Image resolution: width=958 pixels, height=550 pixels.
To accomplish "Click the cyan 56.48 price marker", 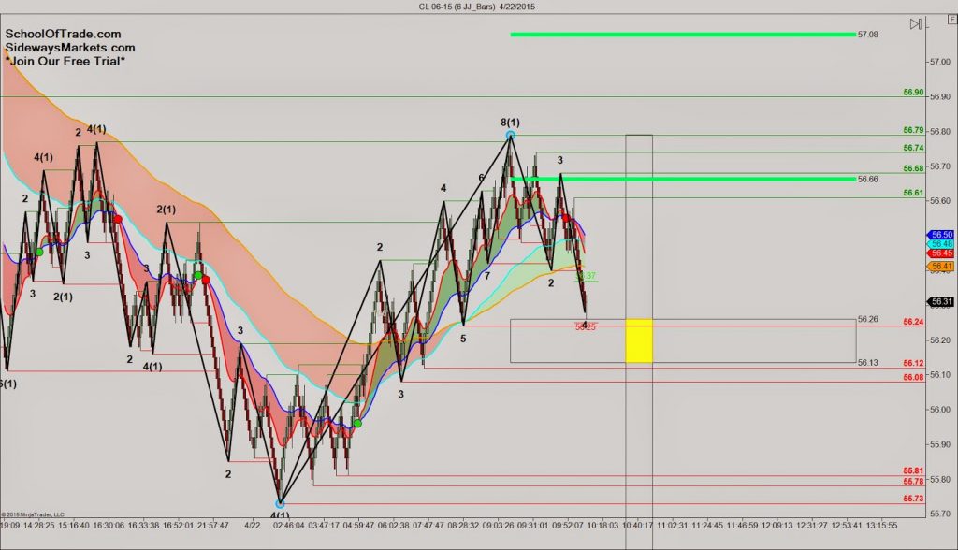I will tap(941, 244).
